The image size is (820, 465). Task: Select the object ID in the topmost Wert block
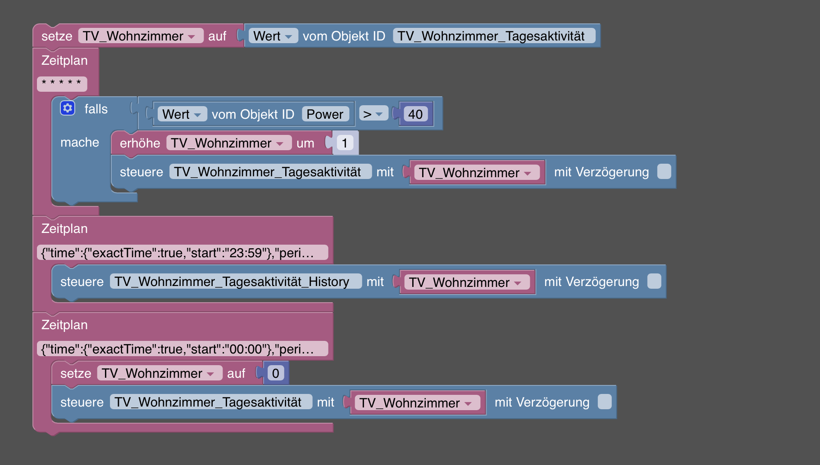(494, 36)
